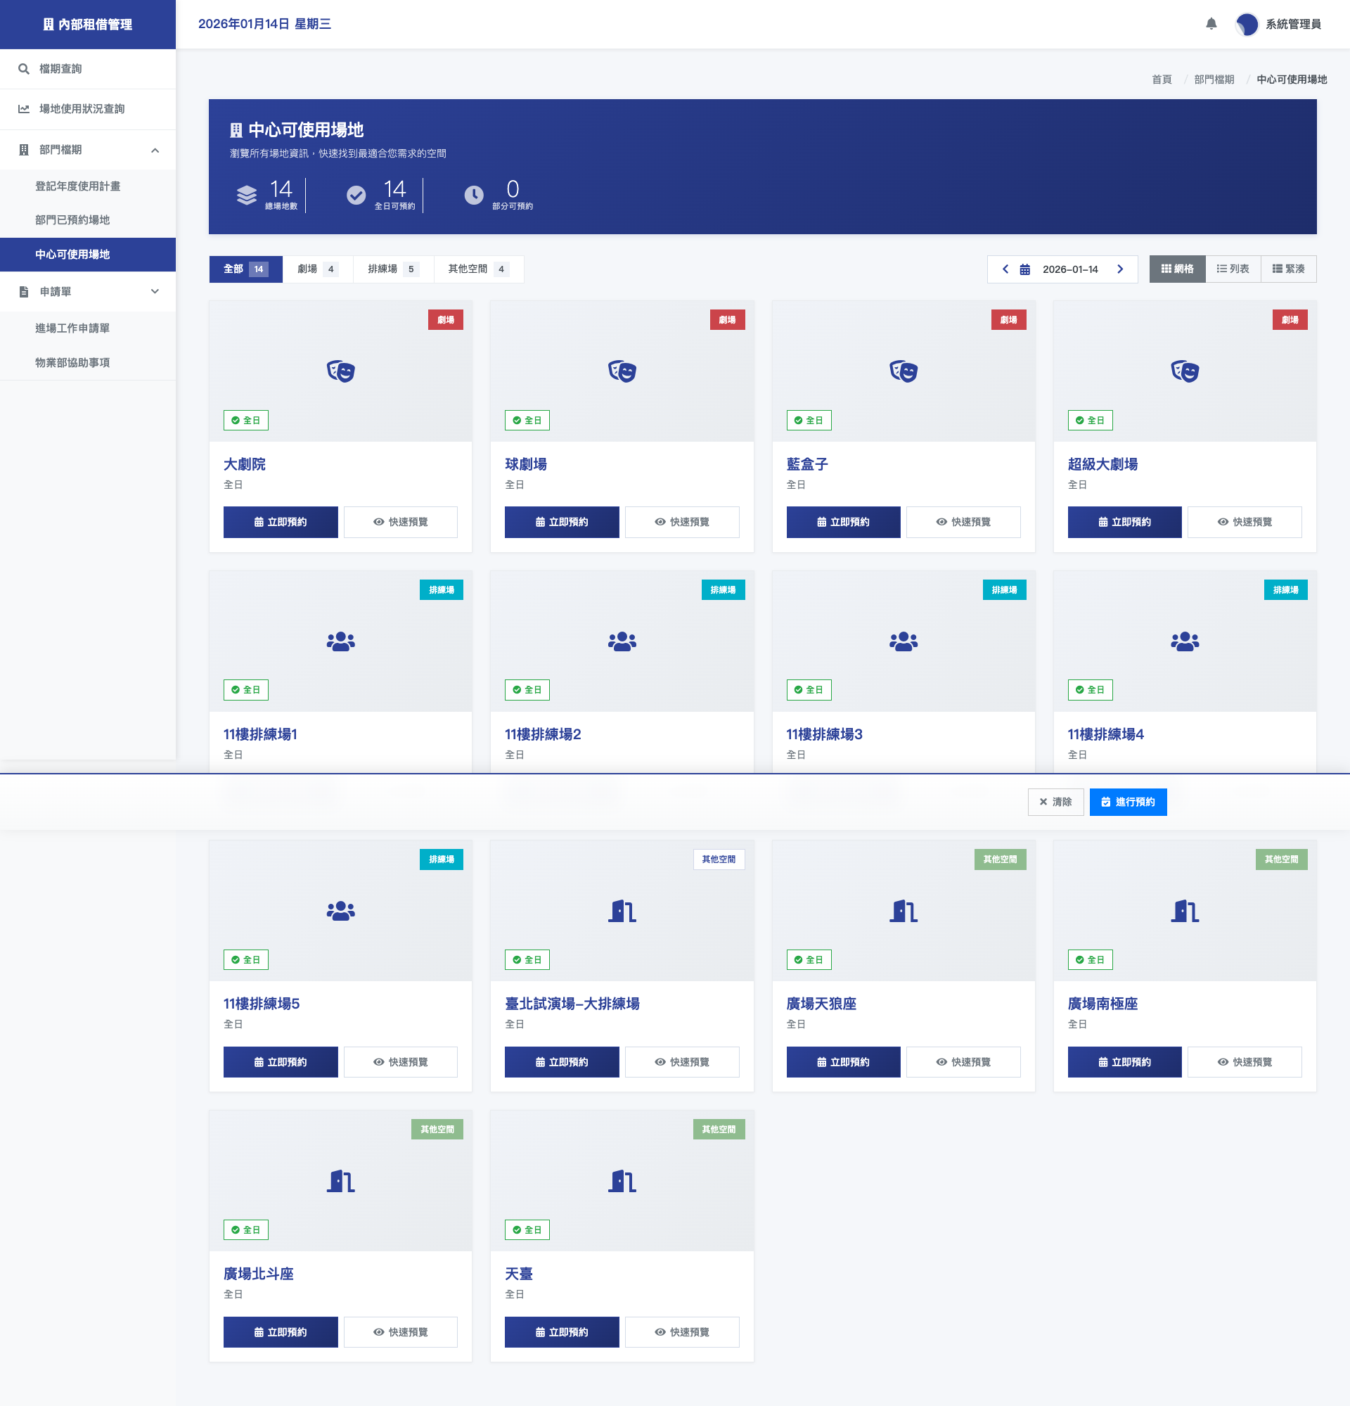Click the blue 進行預約 button
1350x1406 pixels.
pyautogui.click(x=1128, y=802)
